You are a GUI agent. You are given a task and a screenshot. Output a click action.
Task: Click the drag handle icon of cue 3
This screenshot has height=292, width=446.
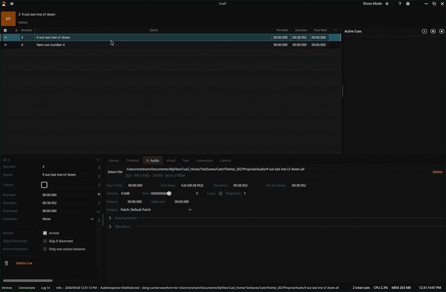[x=6, y=38]
